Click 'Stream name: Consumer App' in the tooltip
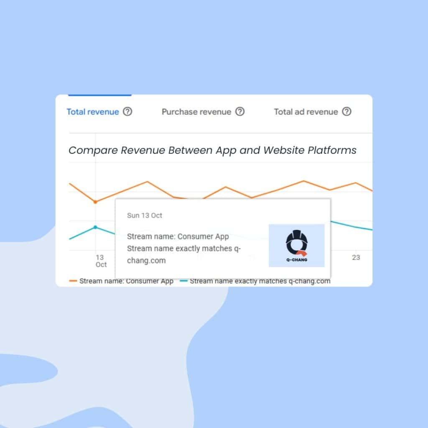Image resolution: width=428 pixels, height=428 pixels. pyautogui.click(x=178, y=237)
